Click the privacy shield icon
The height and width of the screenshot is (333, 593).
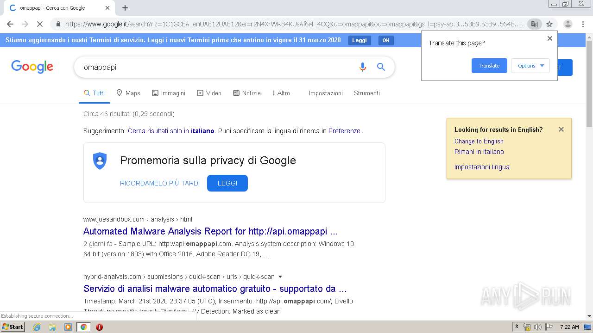pos(100,160)
